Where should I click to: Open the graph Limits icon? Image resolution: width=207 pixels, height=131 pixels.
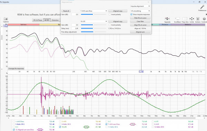(x=192, y=19)
